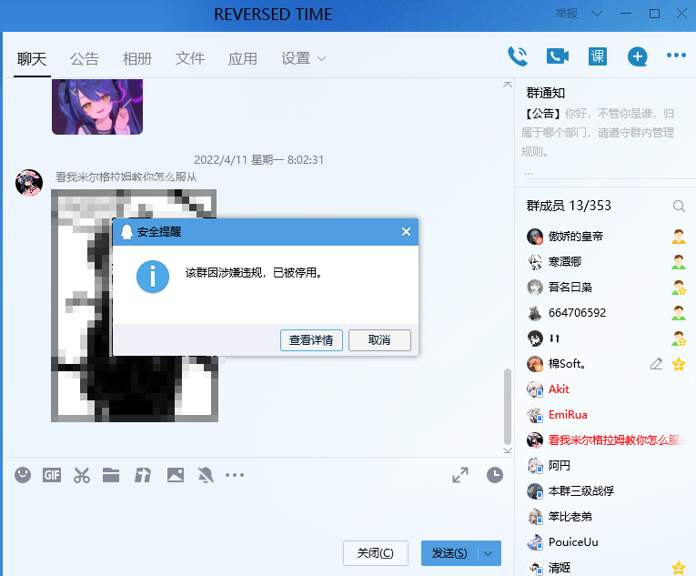Screen dimensions: 696x576
Task: Activate the scissors screenshot tool
Action: pos(82,475)
